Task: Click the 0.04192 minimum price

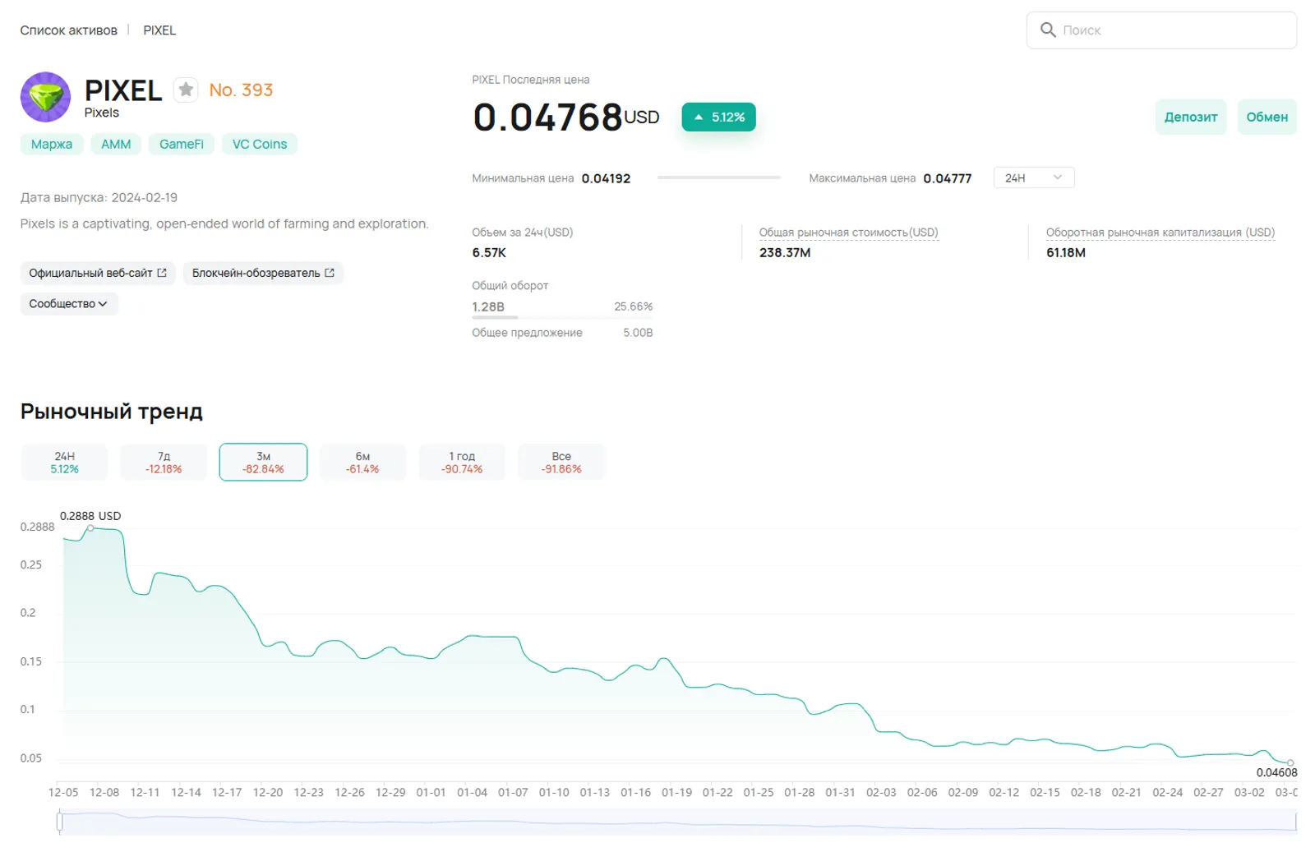Action: tap(606, 178)
